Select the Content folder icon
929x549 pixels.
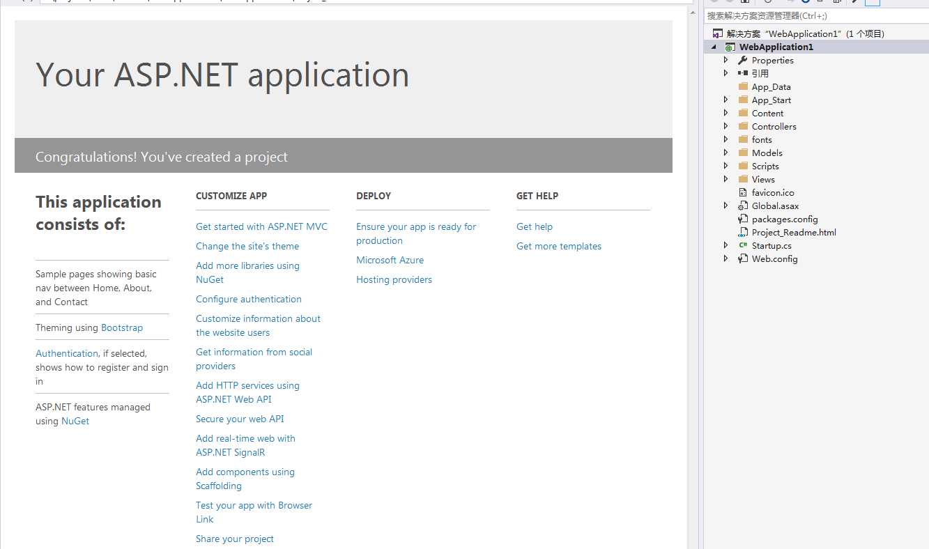tap(742, 114)
